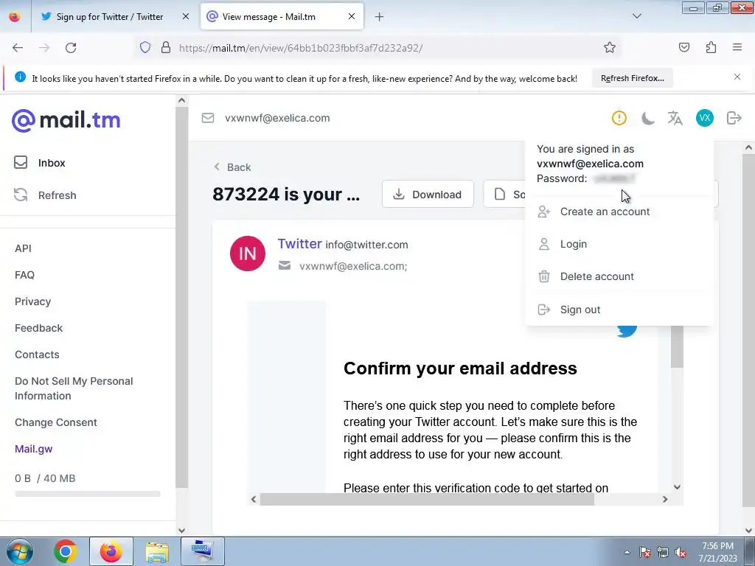This screenshot has width=755, height=566.
Task: Select Login from account menu
Action: (573, 244)
